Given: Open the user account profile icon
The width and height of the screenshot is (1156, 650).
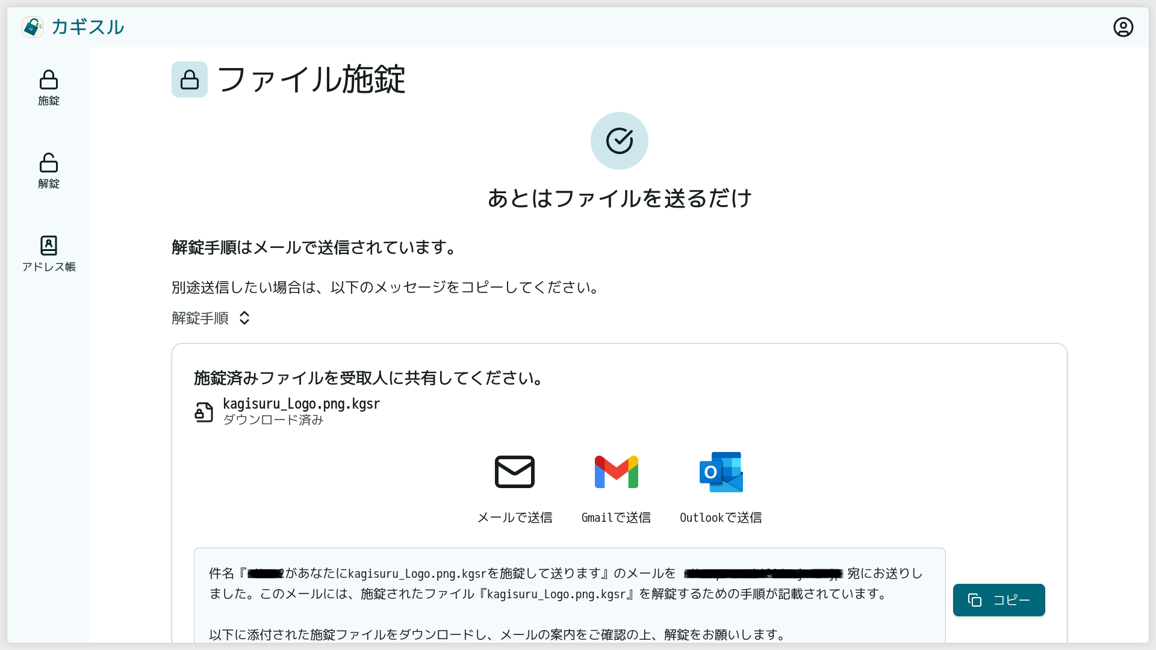Looking at the screenshot, I should pos(1123,27).
